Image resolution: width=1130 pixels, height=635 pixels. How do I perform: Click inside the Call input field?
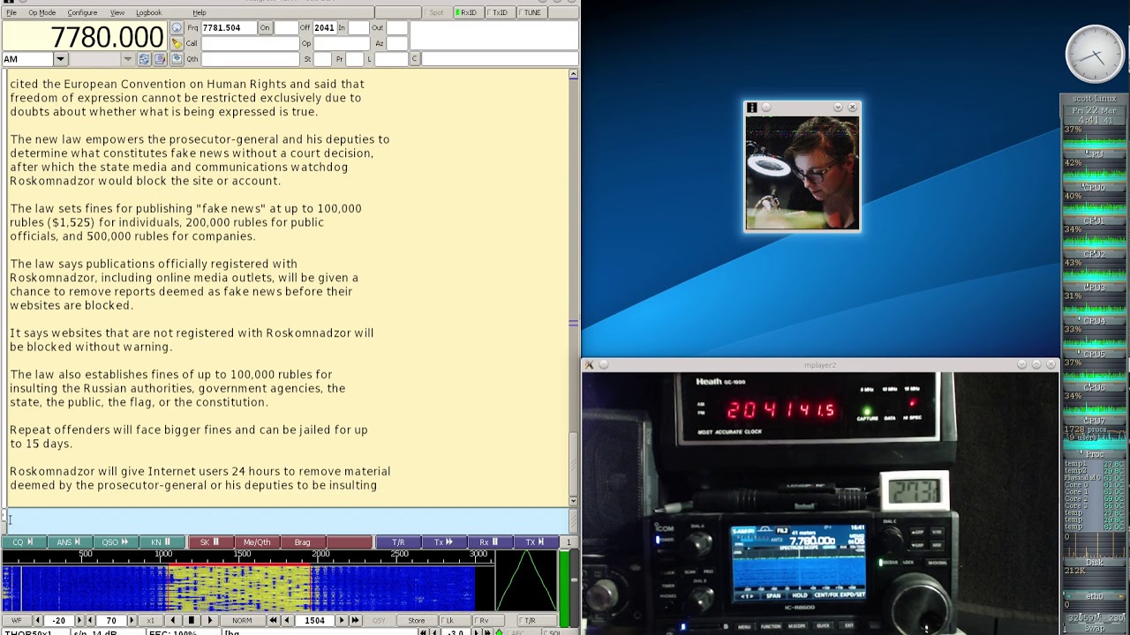249,43
